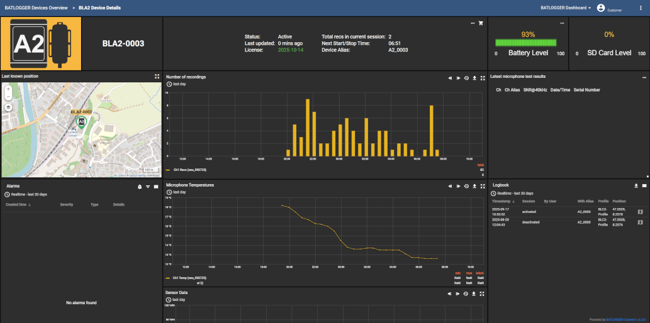Download the Number of recordings chart data
This screenshot has width=650, height=323.
tap(474, 78)
